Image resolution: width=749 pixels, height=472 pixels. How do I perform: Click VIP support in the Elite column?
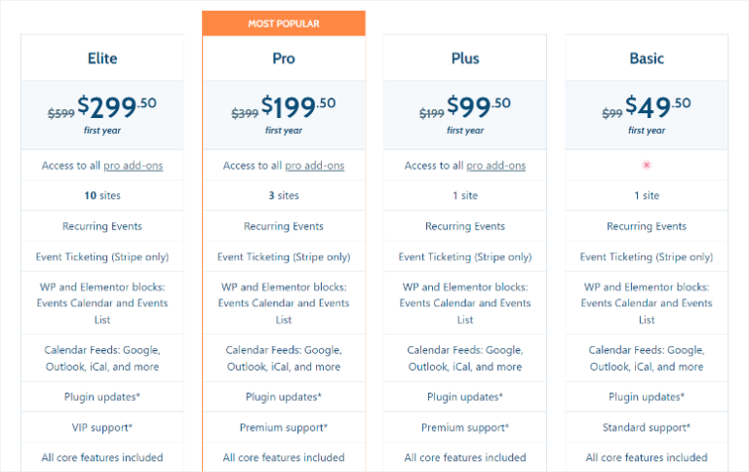[101, 427]
